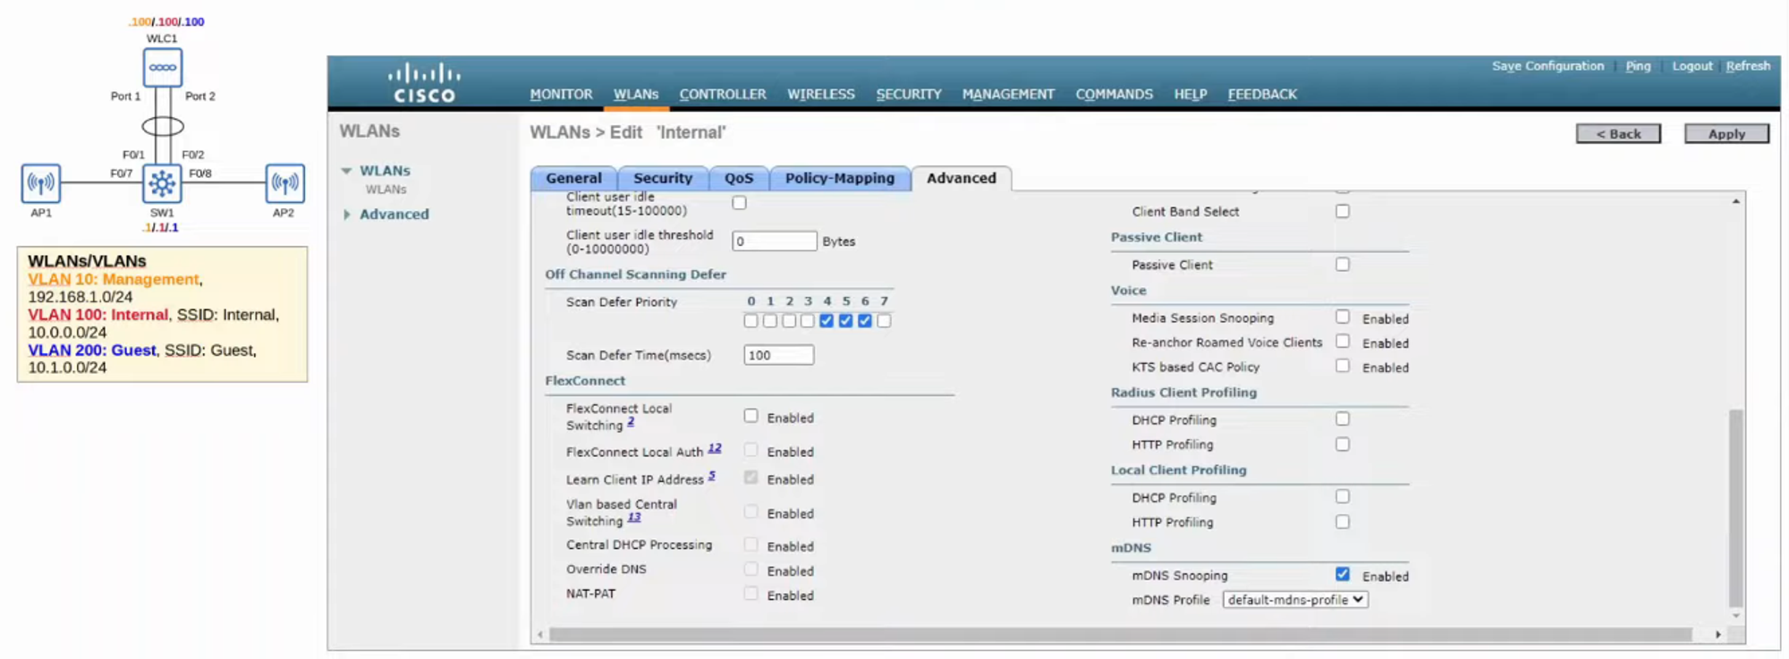1789x659 pixels.
Task: Click the Cisco logo
Action: 425,82
